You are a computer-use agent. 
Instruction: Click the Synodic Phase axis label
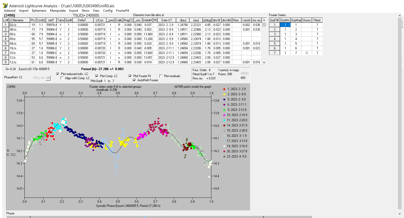coord(128,206)
